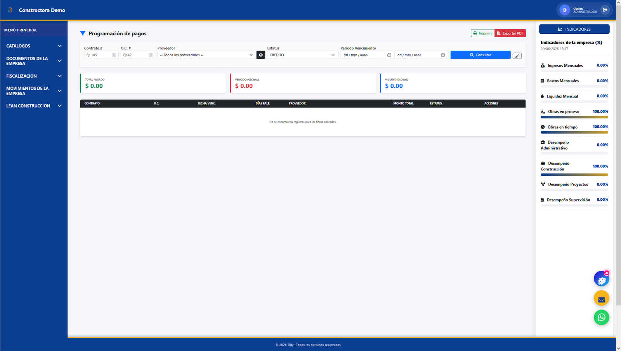The image size is (621, 351).
Task: Click the Desempeño Proyectos diagram icon
Action: pyautogui.click(x=543, y=184)
